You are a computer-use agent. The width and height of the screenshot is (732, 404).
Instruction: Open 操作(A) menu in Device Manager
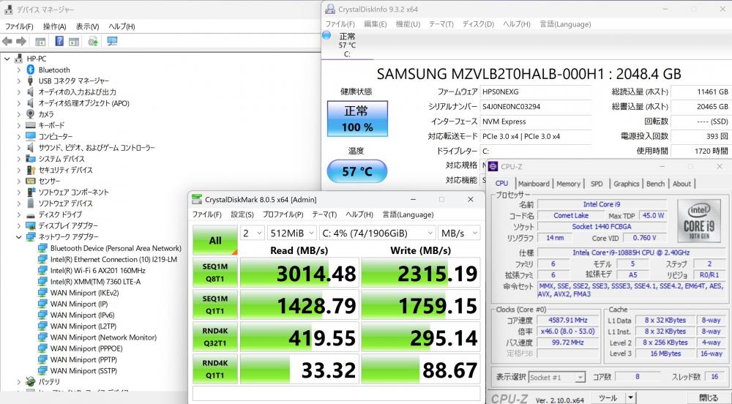pyautogui.click(x=55, y=26)
